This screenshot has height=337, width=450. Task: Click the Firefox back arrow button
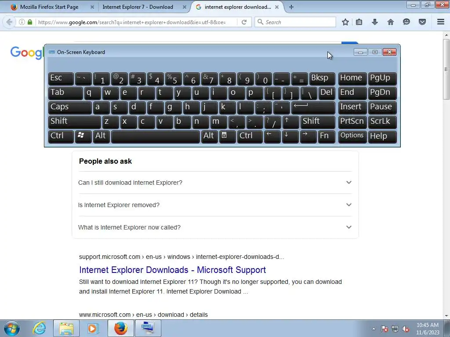[9, 22]
